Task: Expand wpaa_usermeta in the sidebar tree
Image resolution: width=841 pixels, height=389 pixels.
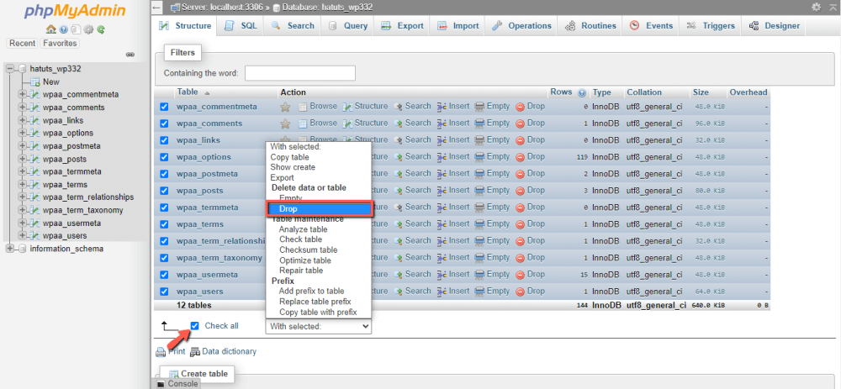Action: click(22, 223)
